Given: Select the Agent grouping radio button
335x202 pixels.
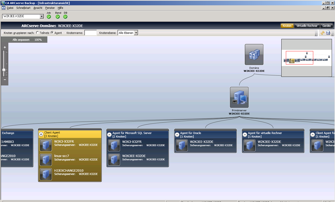Looking at the screenshot, I should pos(52,33).
